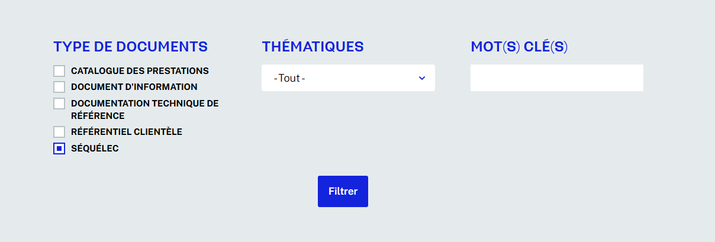Open the Thématiques dropdown list
Screen dimensions: 715x242
348,78
